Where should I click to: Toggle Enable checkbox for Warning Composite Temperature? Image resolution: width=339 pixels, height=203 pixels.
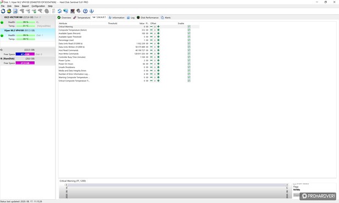189,77
